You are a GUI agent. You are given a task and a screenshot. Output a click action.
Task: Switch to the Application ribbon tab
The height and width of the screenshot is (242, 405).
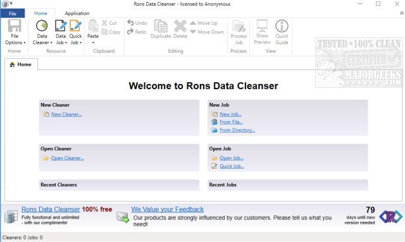click(x=77, y=13)
